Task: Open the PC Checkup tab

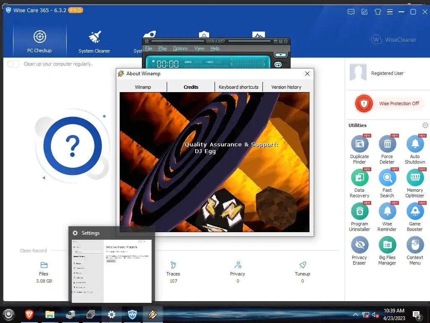Action: [x=39, y=41]
